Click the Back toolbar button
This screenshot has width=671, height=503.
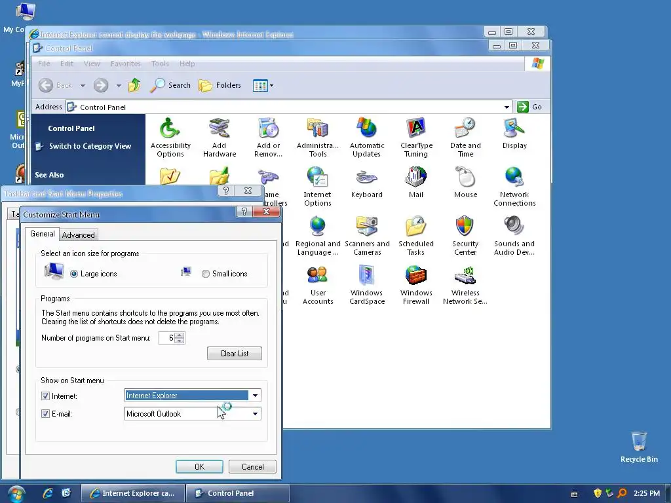(56, 86)
